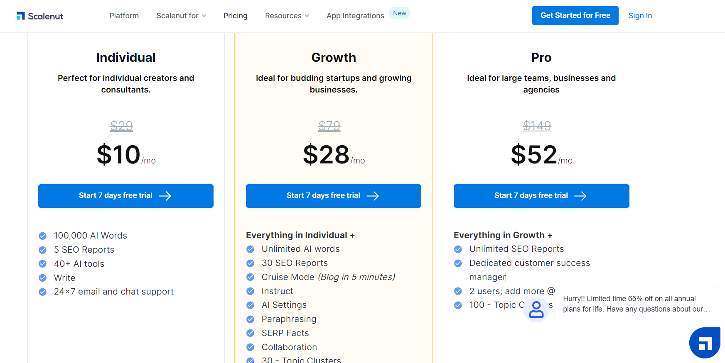Click the checkmark beside Cruise Mode

click(x=251, y=277)
